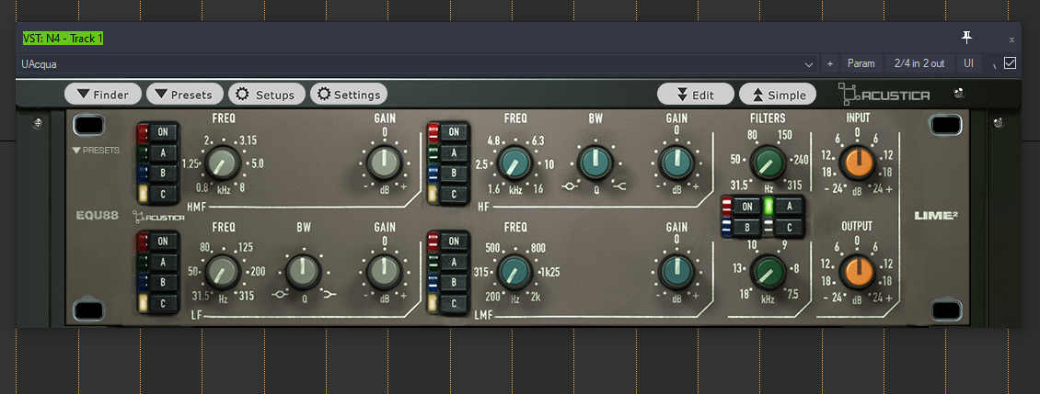
Task: Click the HF frequency knob
Action: pos(514,163)
